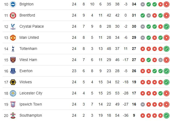170x121 pixels.
Task: Click the Brighton club crest
Action: pyautogui.click(x=13, y=4)
